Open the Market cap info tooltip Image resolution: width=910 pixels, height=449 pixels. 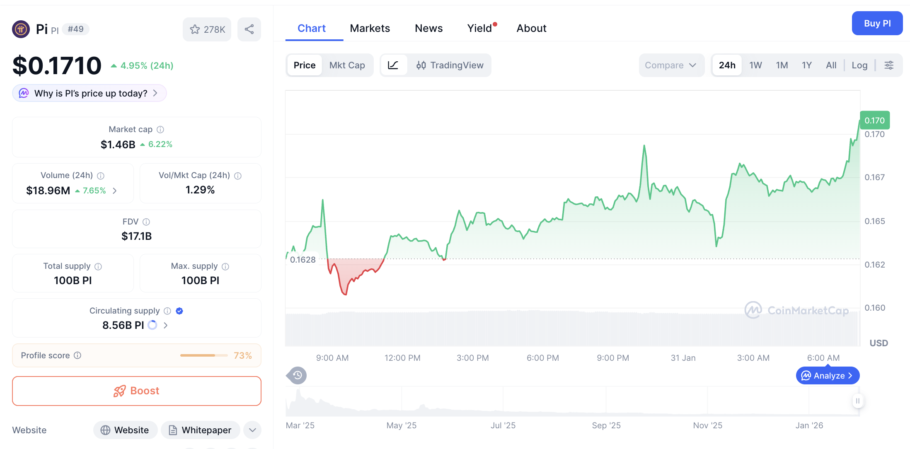pos(161,129)
